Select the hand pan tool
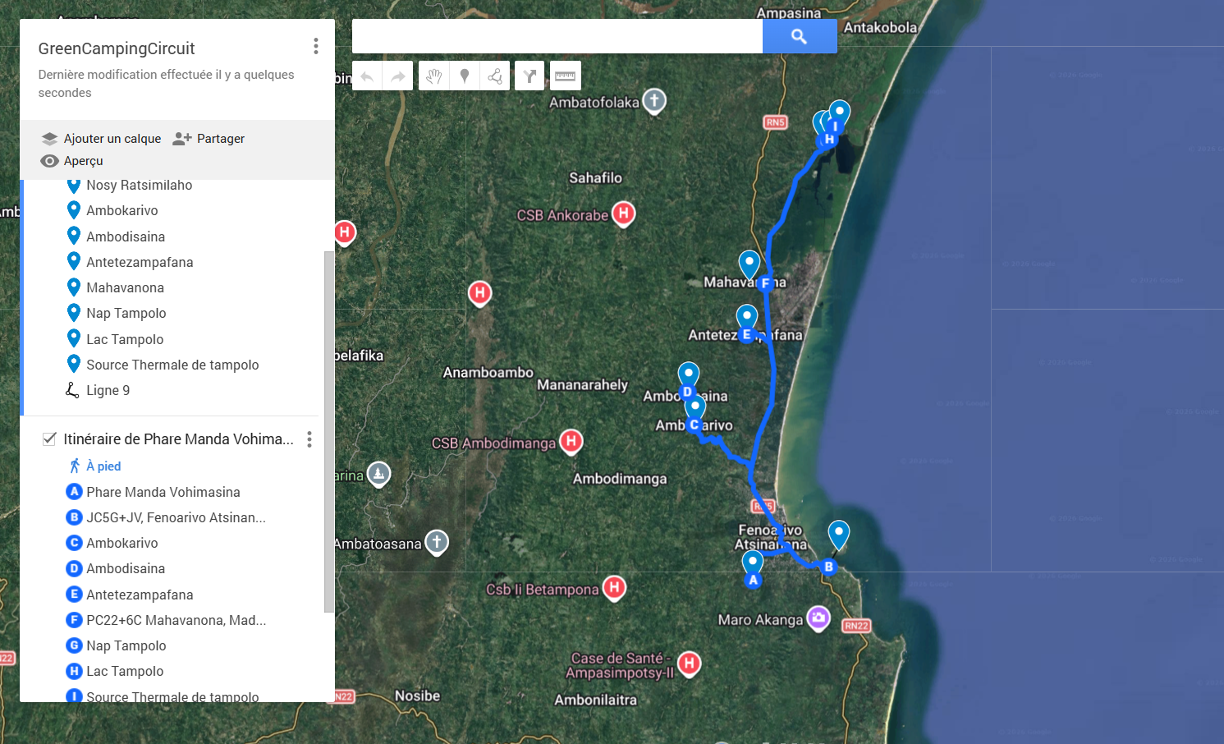 [x=434, y=76]
